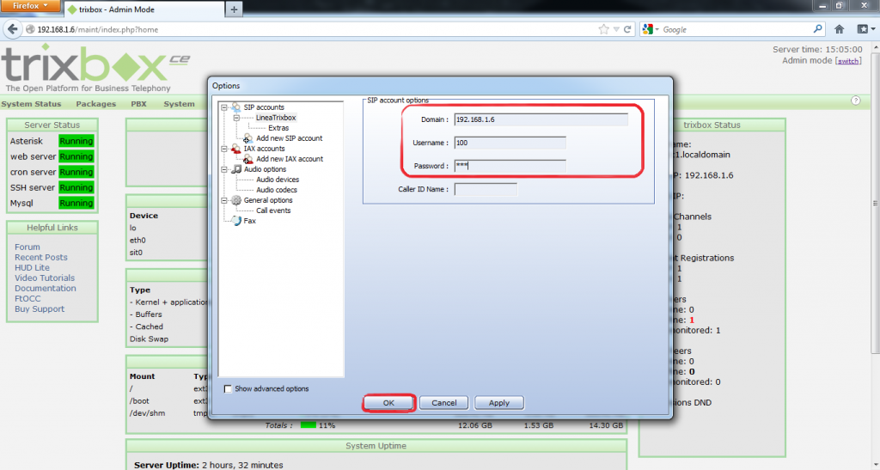Click the Audio options music note icon
Screen dimensions: 880x470
point(236,168)
